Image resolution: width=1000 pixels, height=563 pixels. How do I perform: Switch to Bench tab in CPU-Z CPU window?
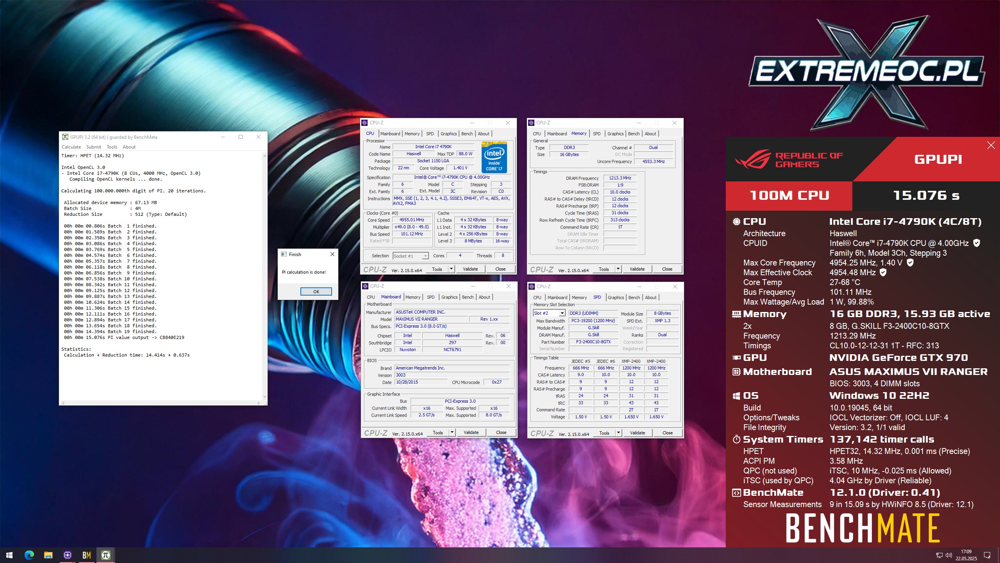pyautogui.click(x=467, y=134)
